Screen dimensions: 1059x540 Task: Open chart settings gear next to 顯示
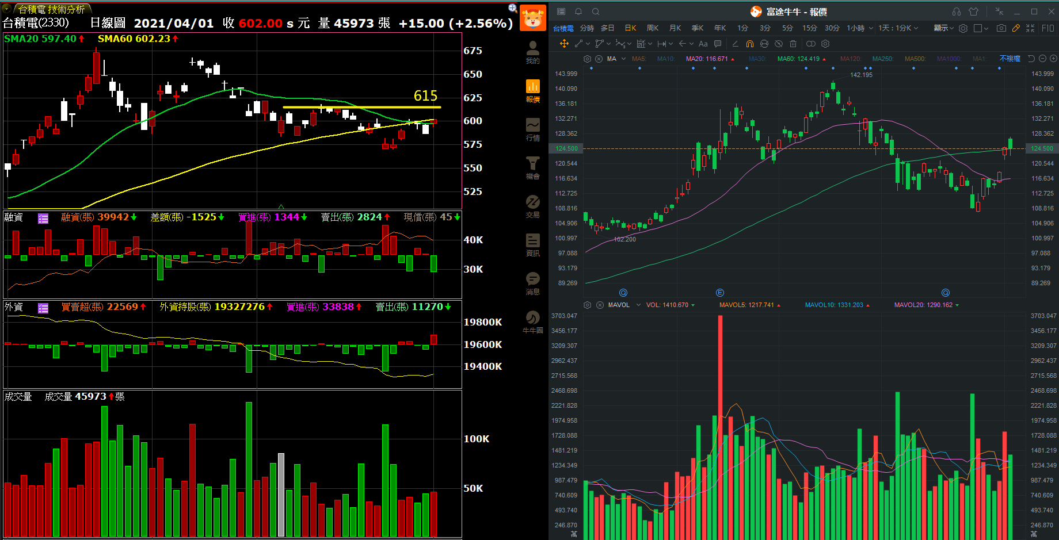(x=963, y=28)
